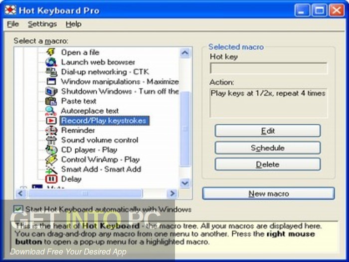Select Window manipulations - Maximize macro
Screen dimensions: 349x262
point(120,81)
